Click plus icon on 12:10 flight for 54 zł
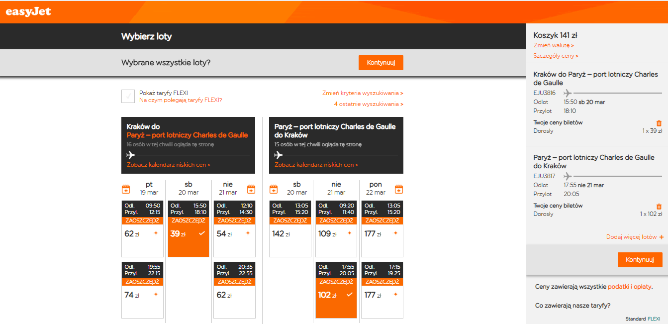Screen dimensions: 668x324 pos(248,233)
